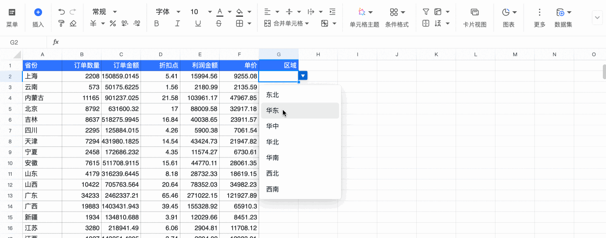Click the indent icon
Image resolution: width=606 pixels, height=238 pixels.
point(332,12)
